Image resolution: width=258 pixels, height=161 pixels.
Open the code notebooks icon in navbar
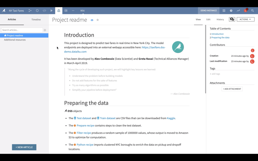(44, 10)
